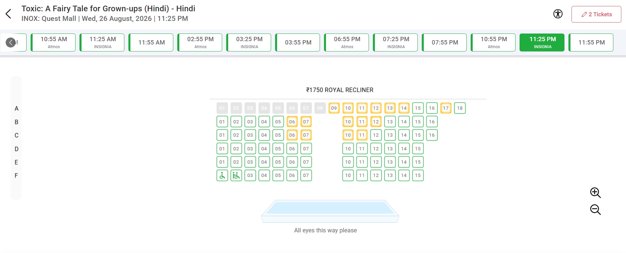The image size is (626, 253).
Task: Select seat 18 in row A
Action: pos(460,108)
